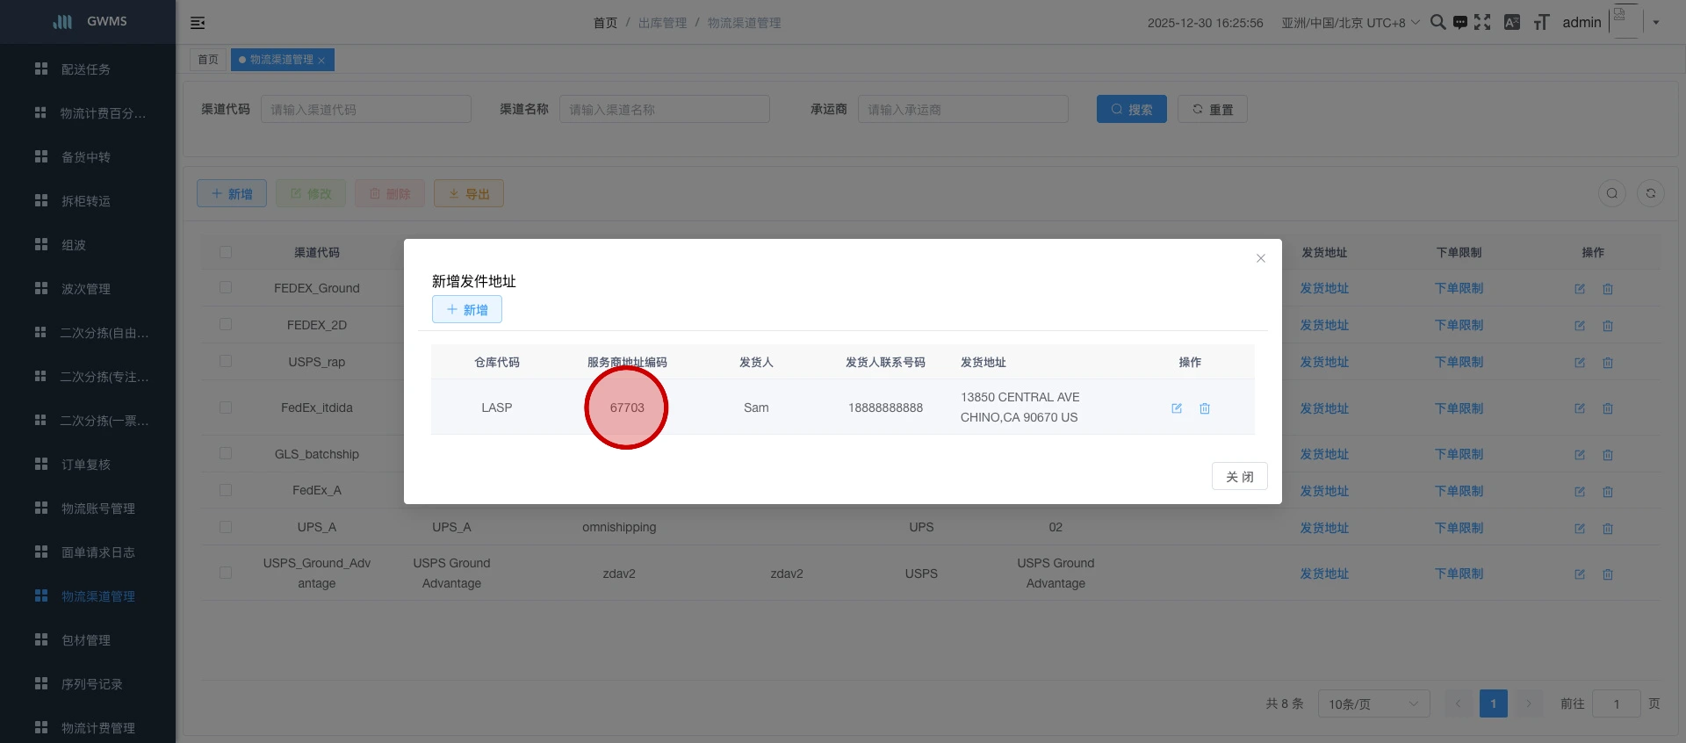Open 波次管理 in the sidebar
The height and width of the screenshot is (743, 1686).
[88, 289]
